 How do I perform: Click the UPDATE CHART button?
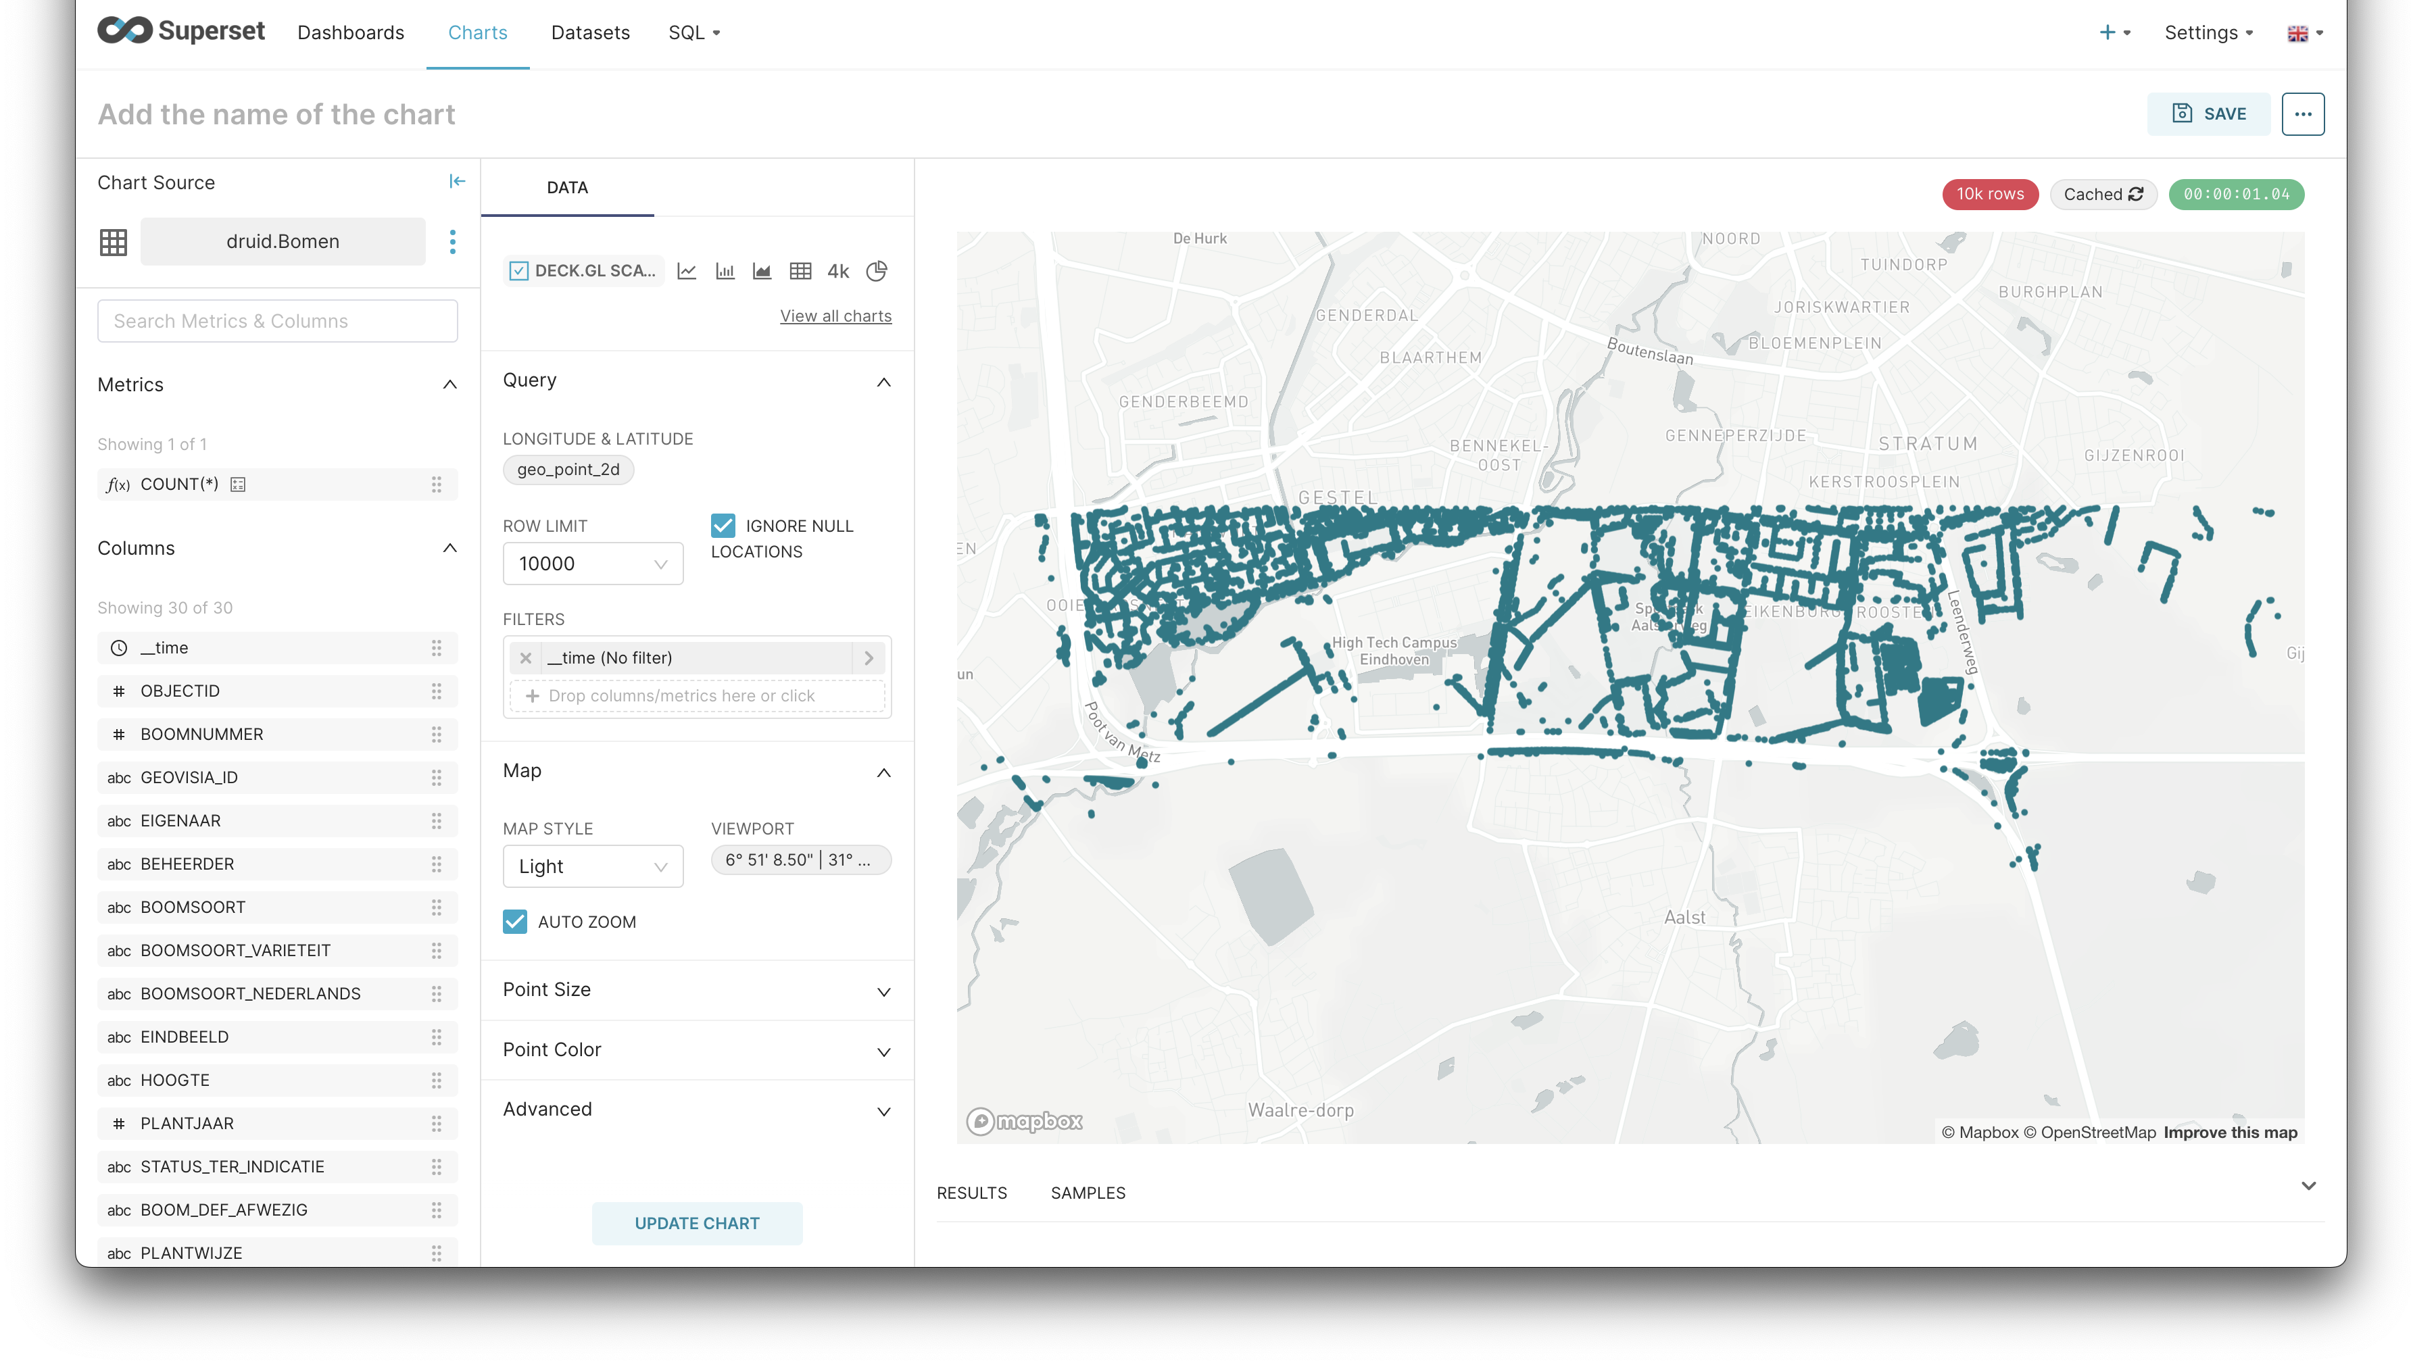(x=696, y=1223)
